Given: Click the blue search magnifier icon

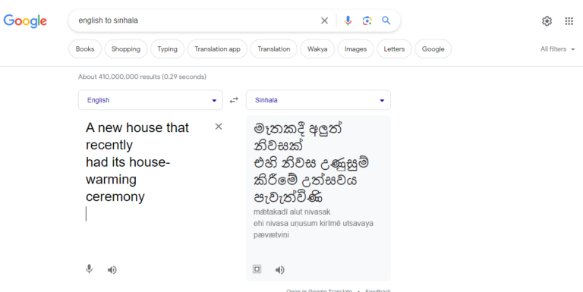Looking at the screenshot, I should 386,20.
